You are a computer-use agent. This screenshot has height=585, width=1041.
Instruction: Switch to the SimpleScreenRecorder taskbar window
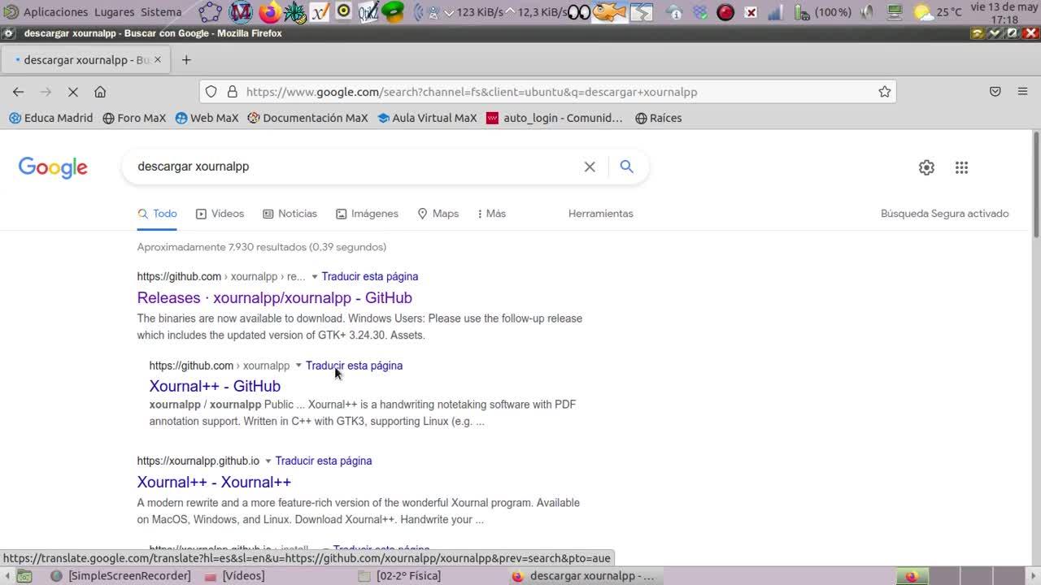[121, 576]
